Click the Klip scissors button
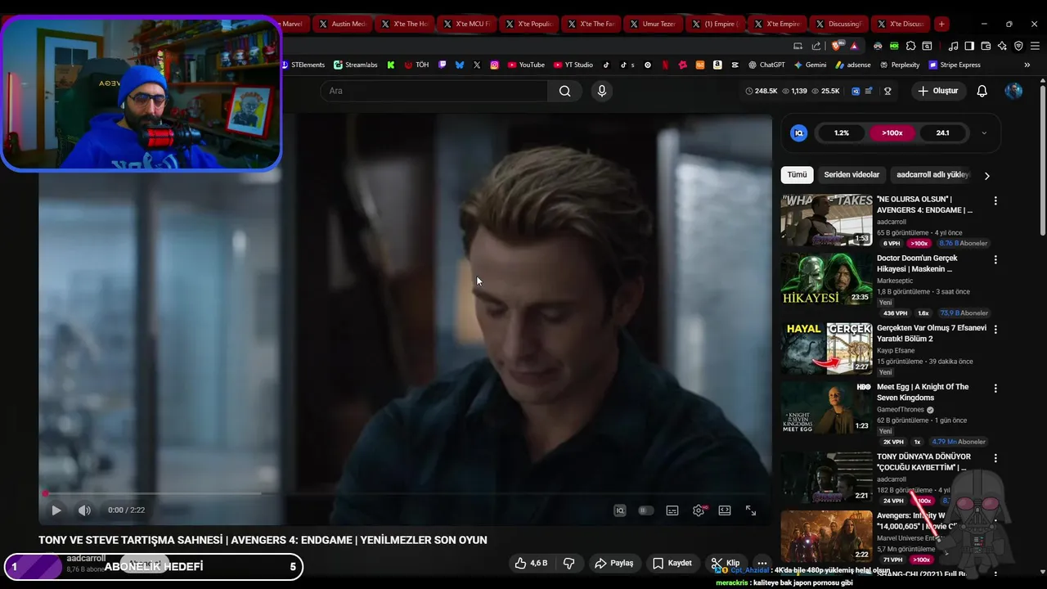This screenshot has height=589, width=1047. coord(726,563)
